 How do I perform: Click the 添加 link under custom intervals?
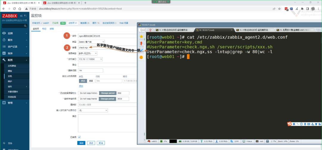click(x=81, y=86)
